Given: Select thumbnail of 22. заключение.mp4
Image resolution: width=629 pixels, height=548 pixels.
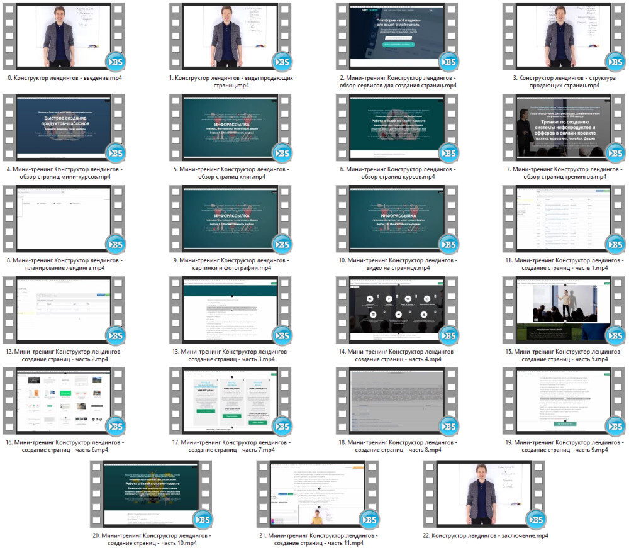Looking at the screenshot, I should (x=484, y=494).
